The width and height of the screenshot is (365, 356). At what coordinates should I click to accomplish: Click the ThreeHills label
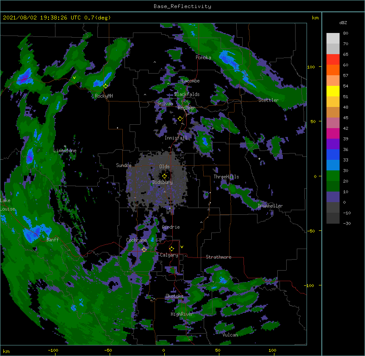click(226, 177)
